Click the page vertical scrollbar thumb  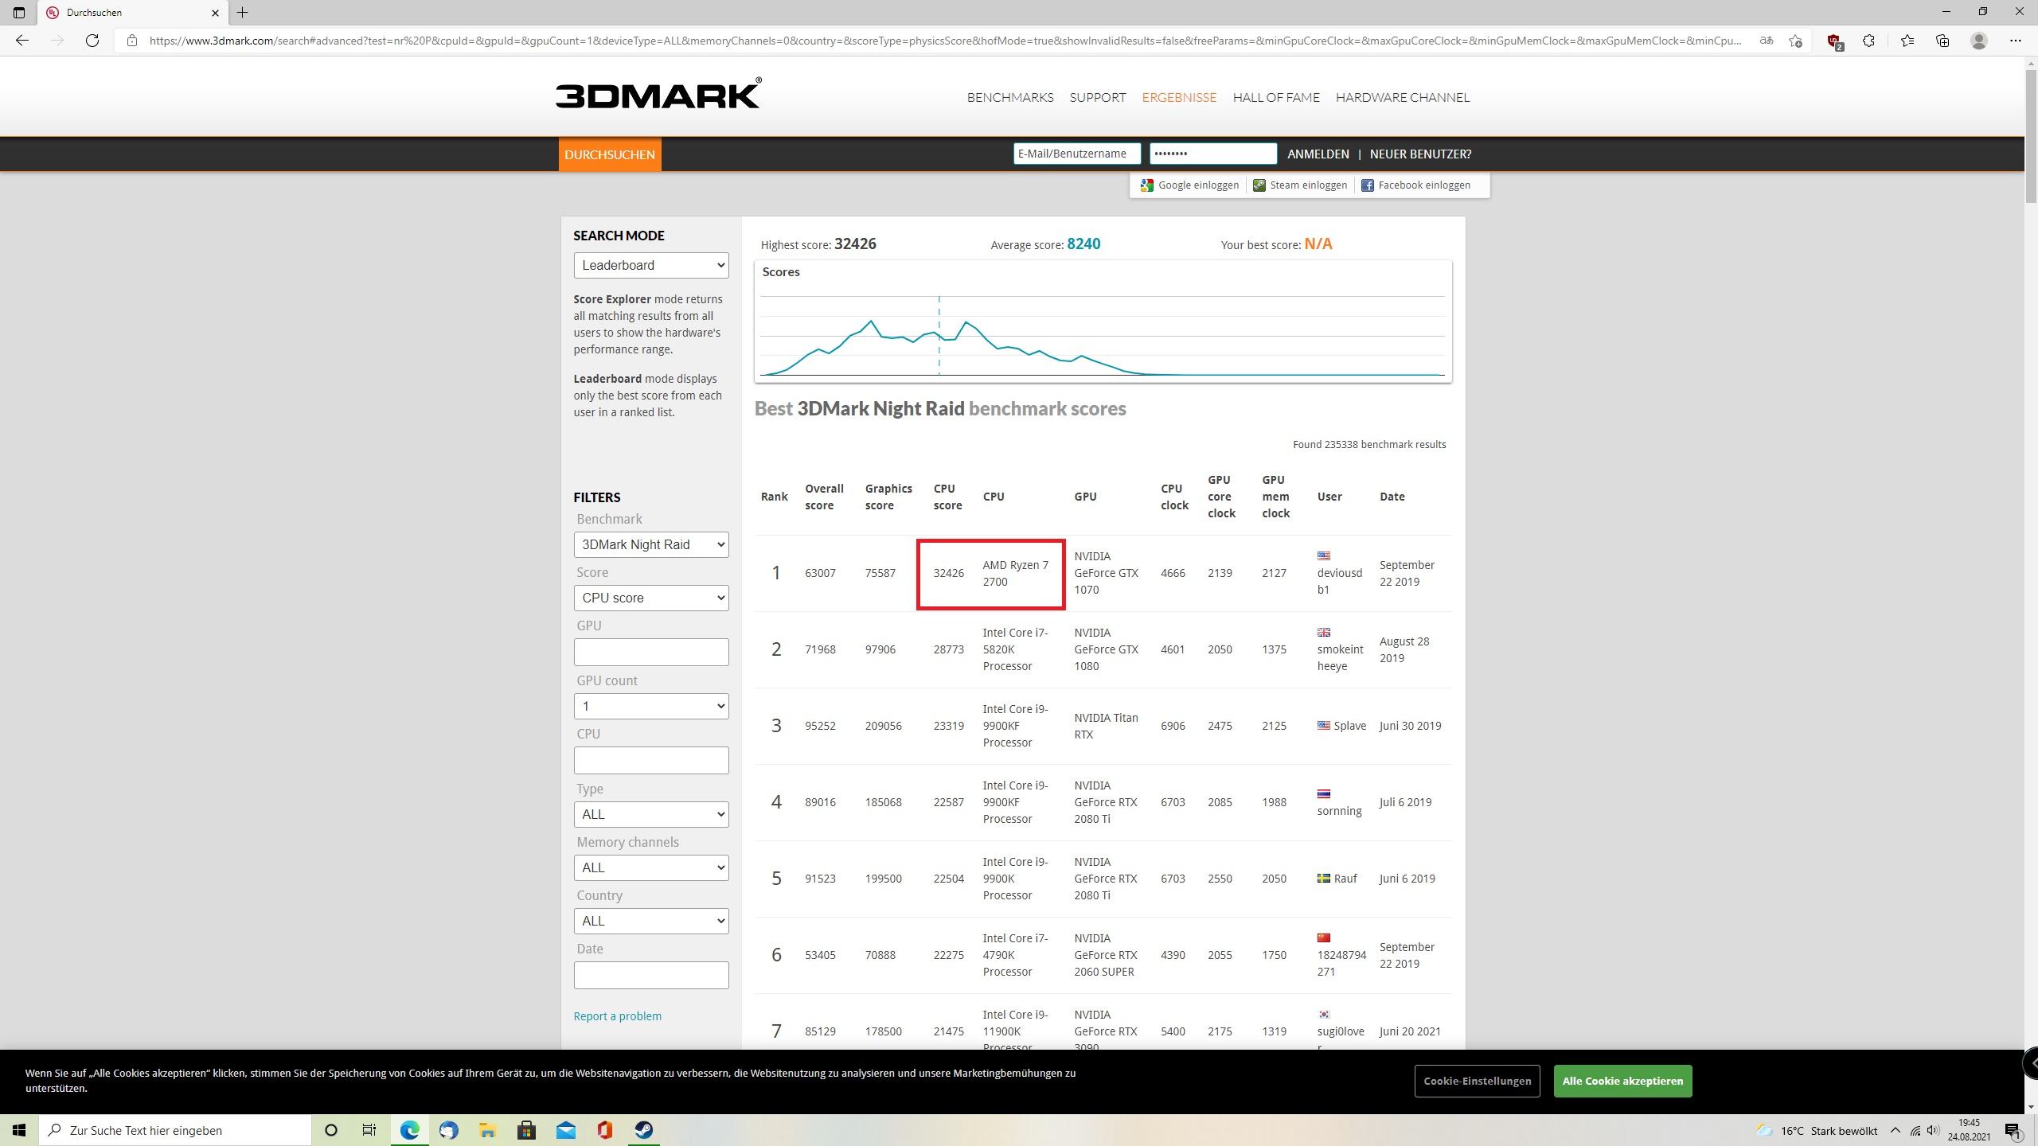[2031, 135]
